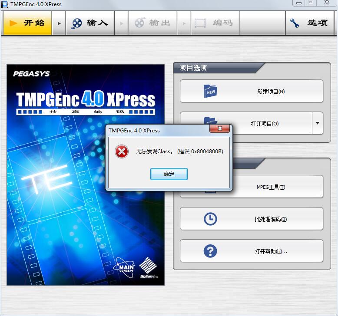Open help with 打开帮助(H)...
Image resolution: width=338 pixels, height=316 pixels.
[x=252, y=251]
